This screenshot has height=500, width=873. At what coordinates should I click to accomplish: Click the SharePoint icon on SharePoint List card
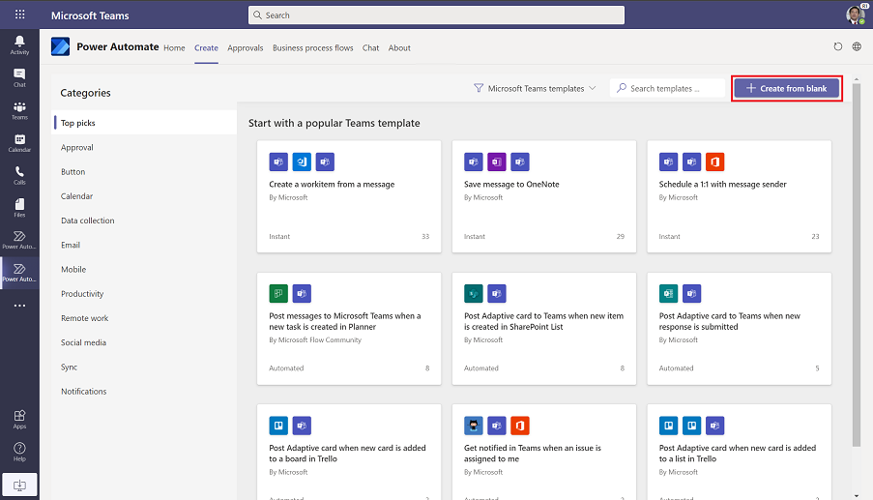pyautogui.click(x=474, y=293)
